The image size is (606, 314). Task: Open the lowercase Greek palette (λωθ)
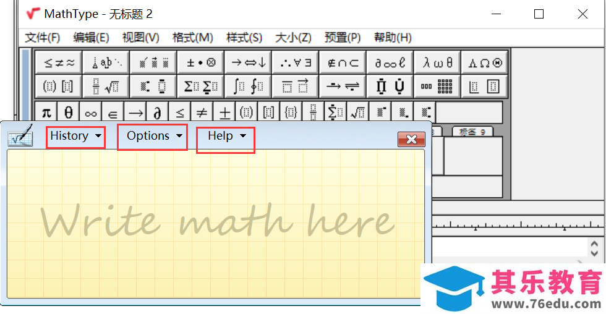point(438,62)
